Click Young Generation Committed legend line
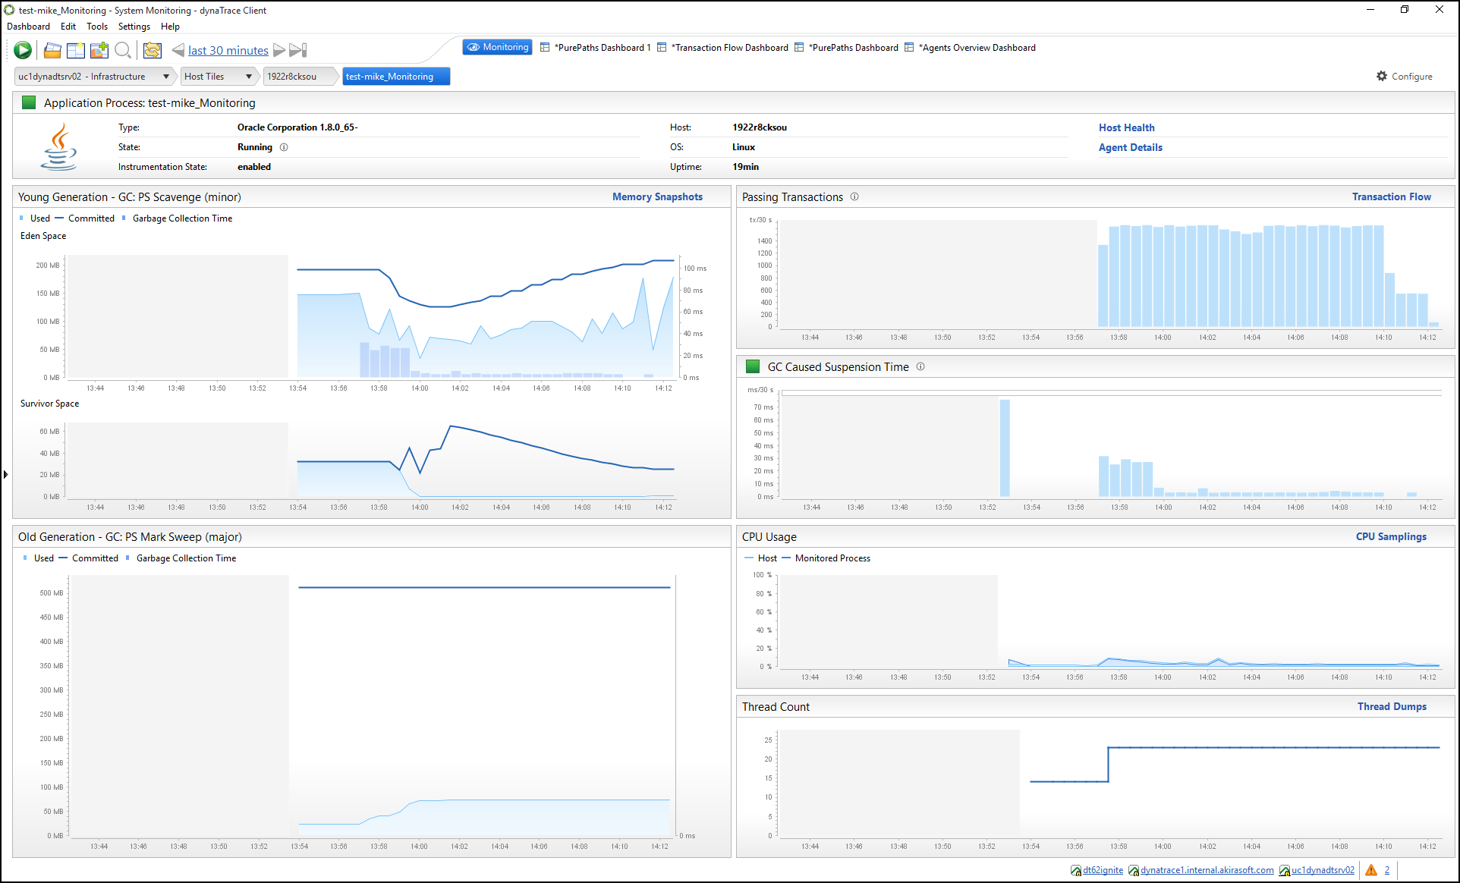This screenshot has height=883, width=1460. pyautogui.click(x=59, y=218)
